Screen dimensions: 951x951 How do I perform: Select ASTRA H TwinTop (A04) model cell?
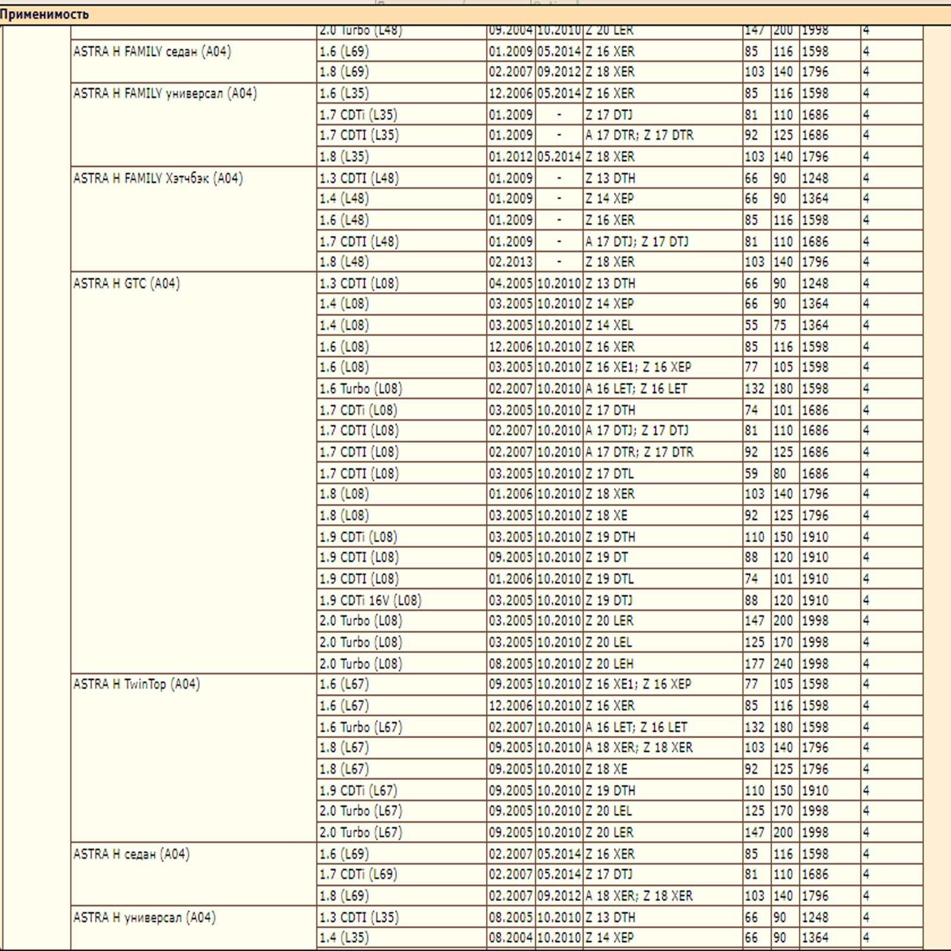194,758
